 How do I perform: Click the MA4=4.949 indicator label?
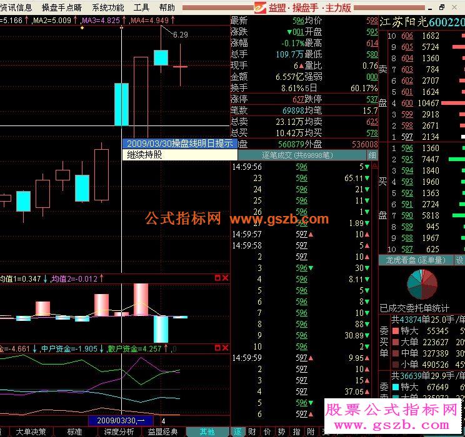[149, 21]
